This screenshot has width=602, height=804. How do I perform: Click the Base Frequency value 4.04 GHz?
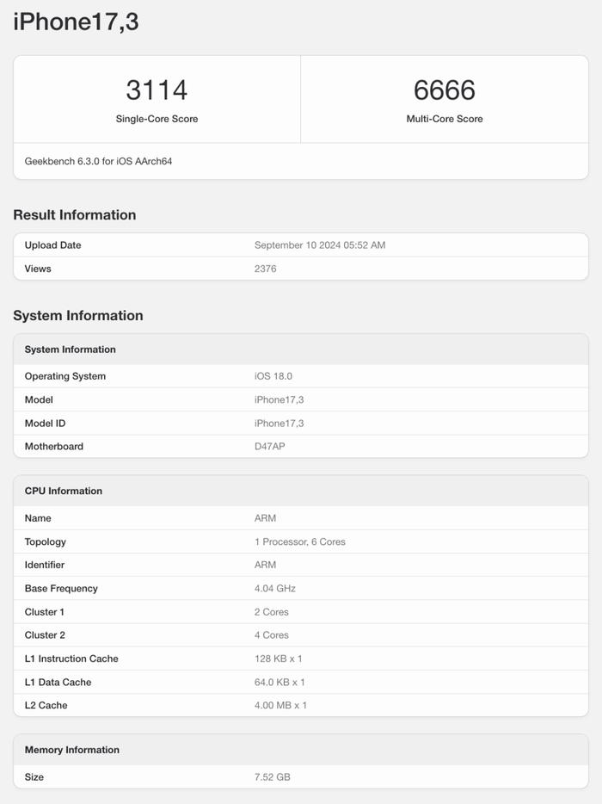click(x=275, y=588)
